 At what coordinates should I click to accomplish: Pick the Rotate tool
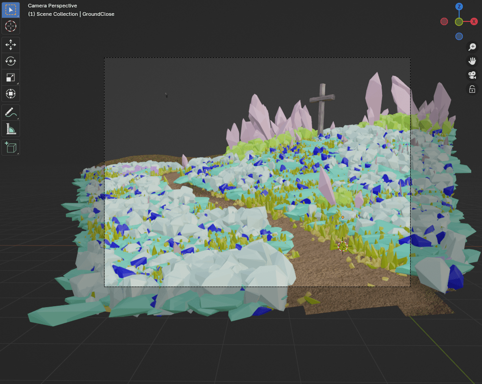[11, 61]
